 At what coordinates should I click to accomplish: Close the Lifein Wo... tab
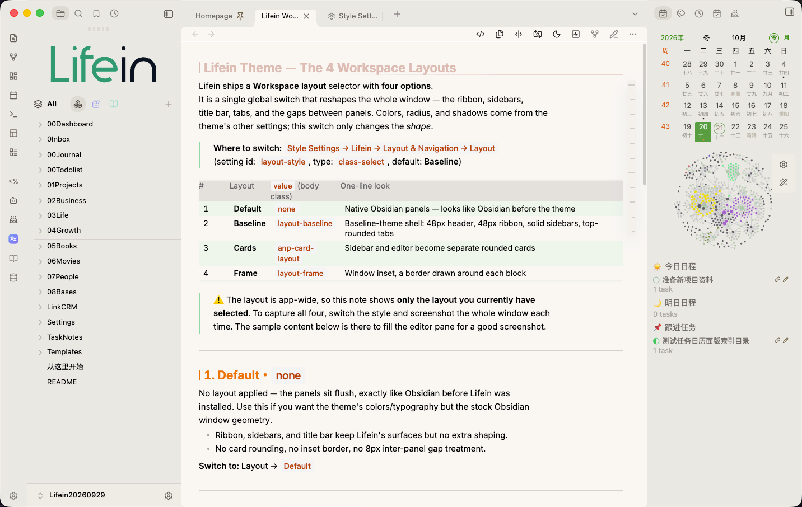click(x=306, y=16)
